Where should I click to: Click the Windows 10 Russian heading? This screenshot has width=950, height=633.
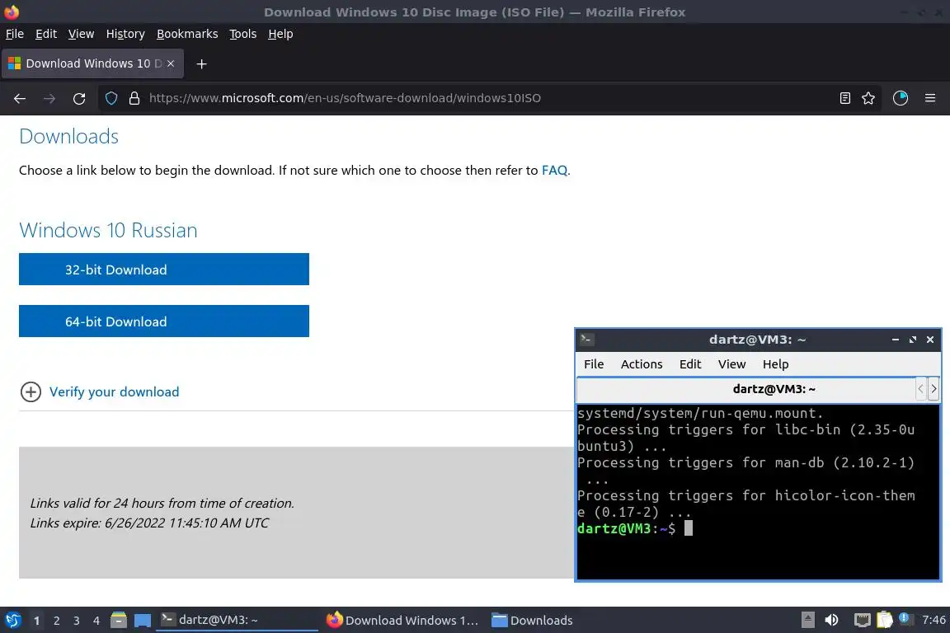point(109,230)
